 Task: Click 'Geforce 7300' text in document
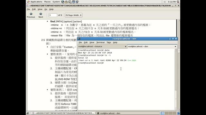click(x=69, y=104)
